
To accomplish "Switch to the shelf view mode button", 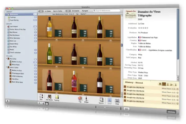I will pos(47,104).
